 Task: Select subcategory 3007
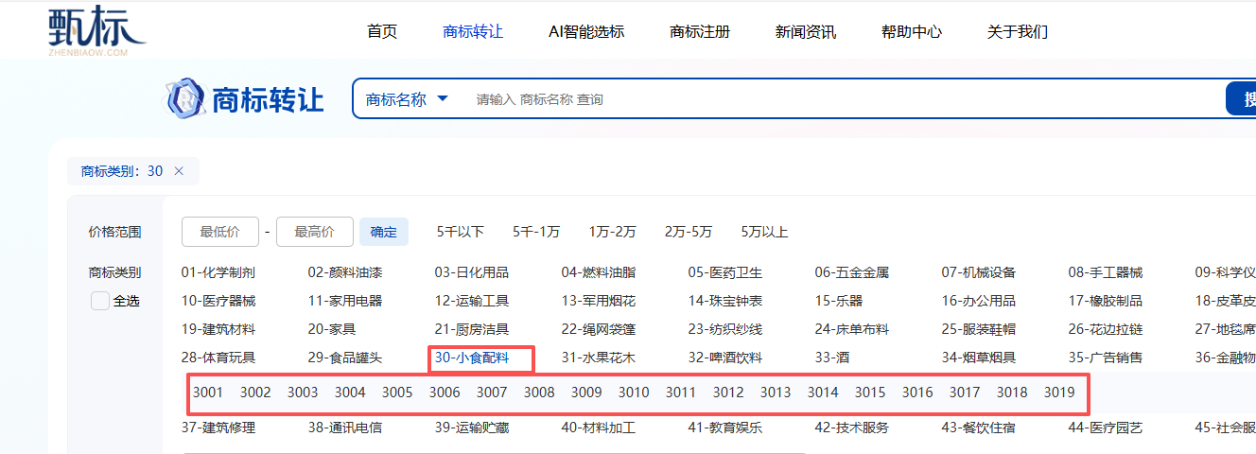[x=492, y=392]
